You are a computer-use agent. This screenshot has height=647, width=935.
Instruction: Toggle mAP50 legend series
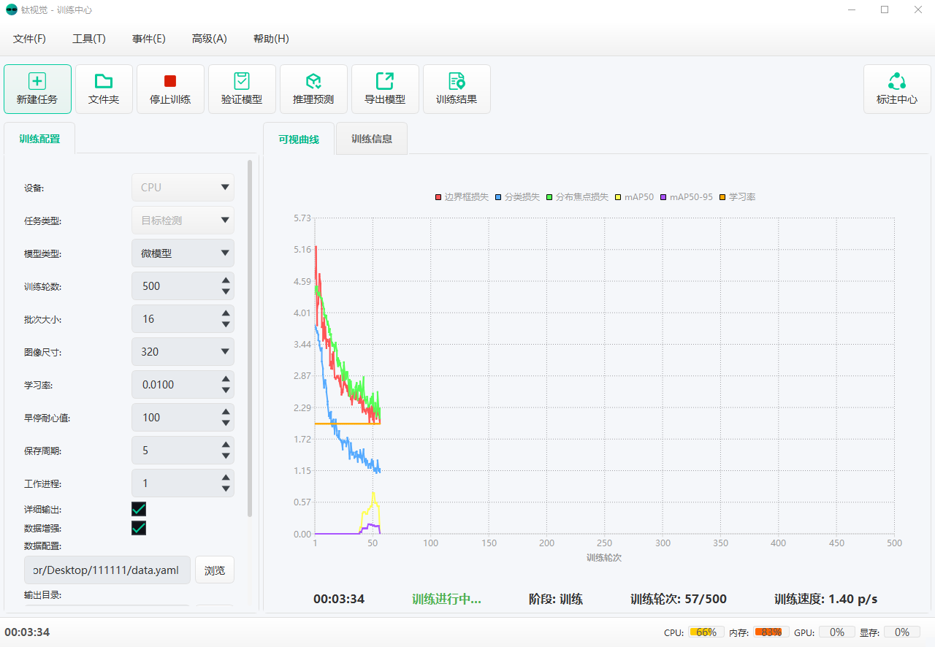point(634,197)
